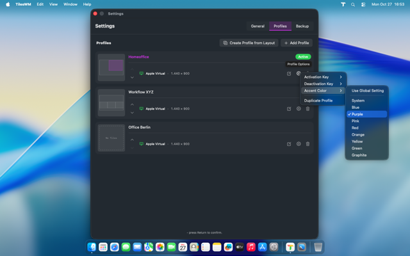The height and width of the screenshot is (256, 410).
Task: Click the Workflow XYZ layout thumbnail
Action: pyautogui.click(x=111, y=102)
